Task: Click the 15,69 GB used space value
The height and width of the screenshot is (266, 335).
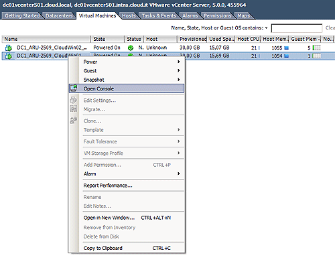Action: [219, 56]
